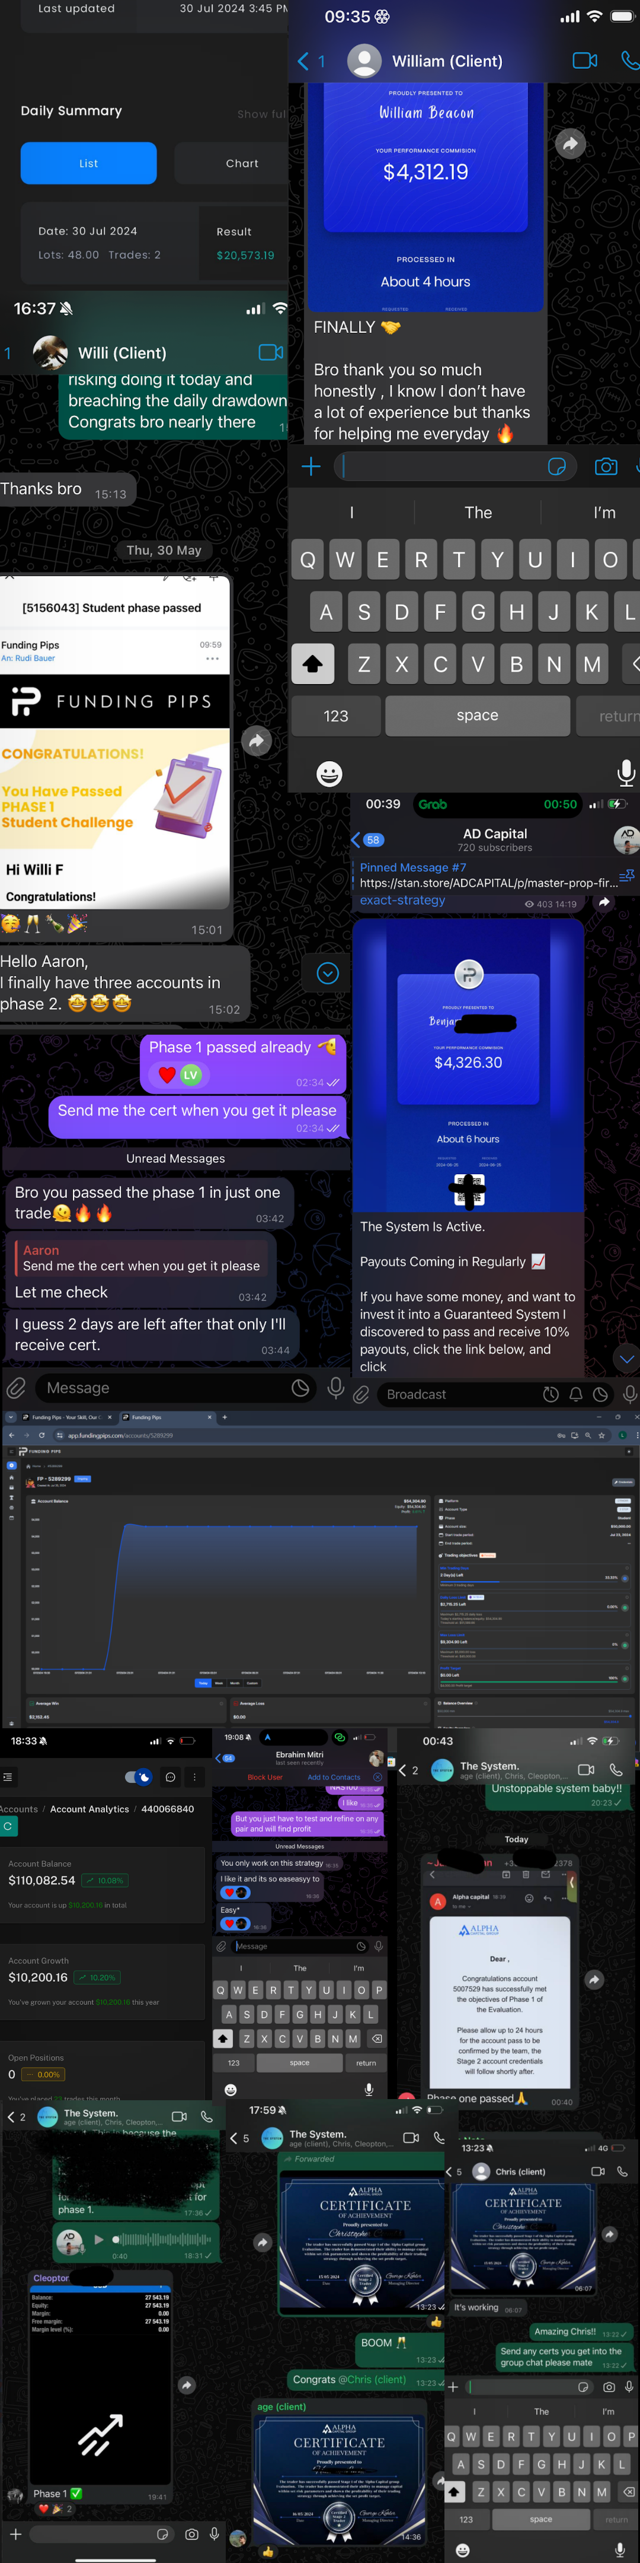
Task: Toggle shift on the Chris (client) chat keyboard
Action: pyautogui.click(x=454, y=2491)
